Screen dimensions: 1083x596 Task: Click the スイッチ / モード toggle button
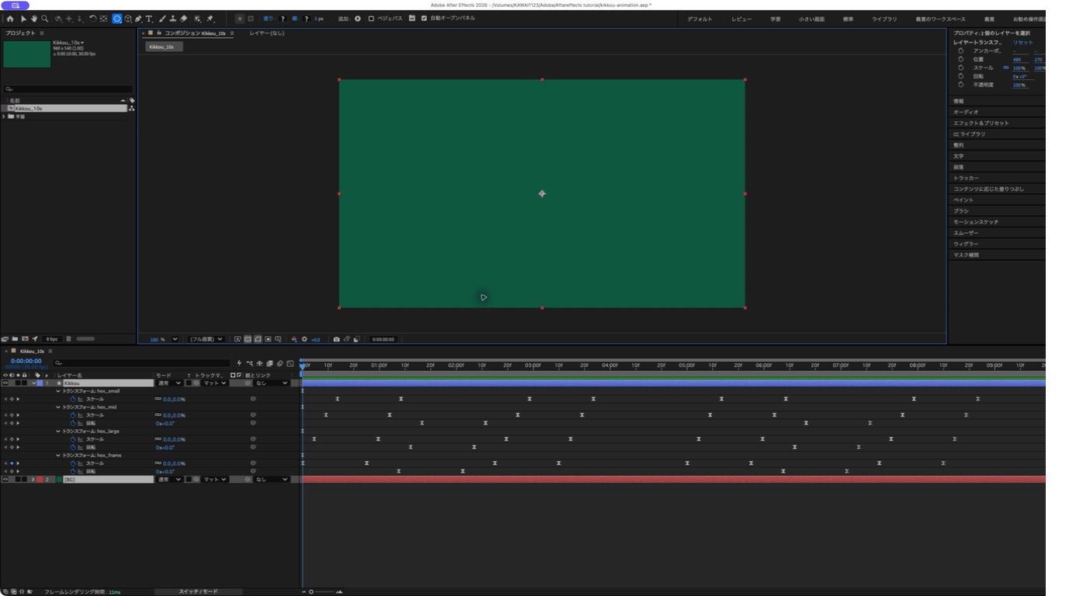click(x=198, y=591)
